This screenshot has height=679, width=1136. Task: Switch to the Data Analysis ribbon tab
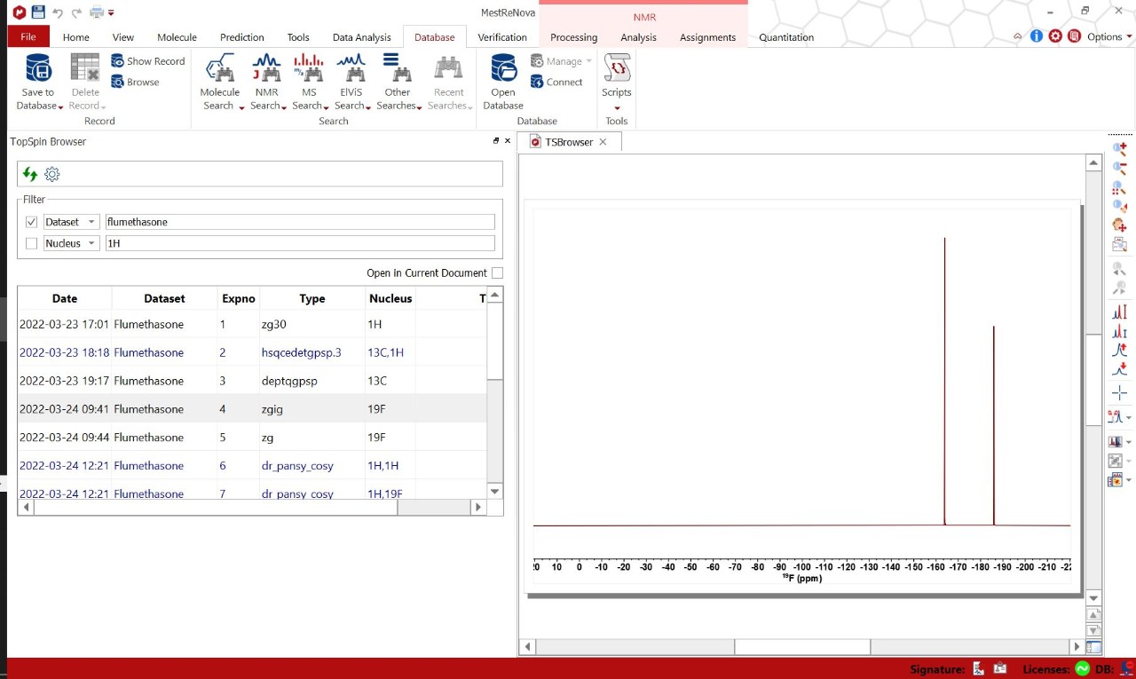tap(361, 37)
